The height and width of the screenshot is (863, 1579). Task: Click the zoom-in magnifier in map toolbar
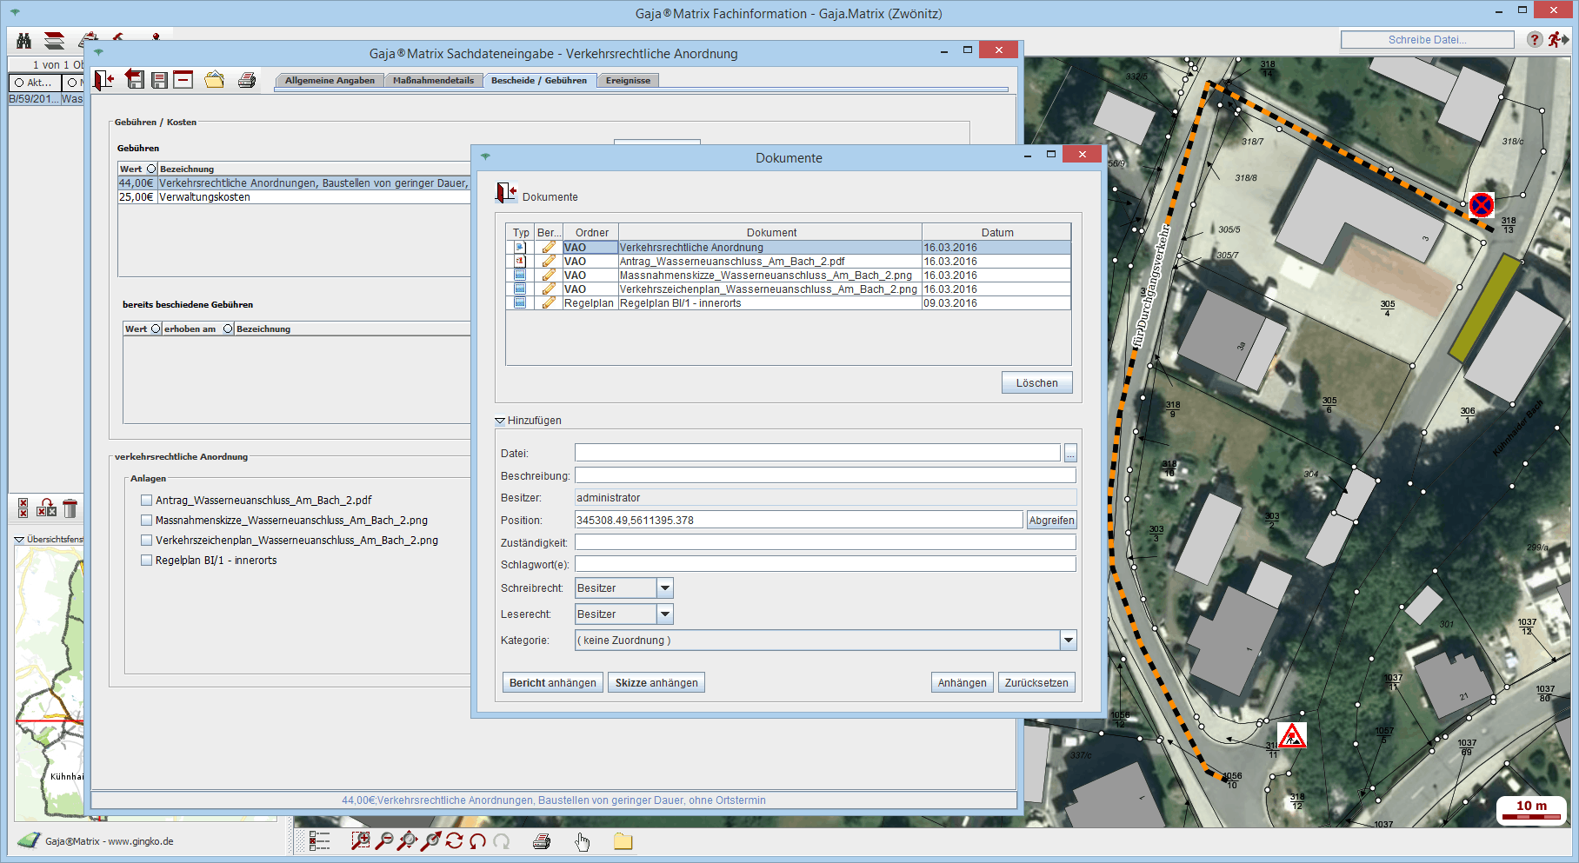coord(360,840)
